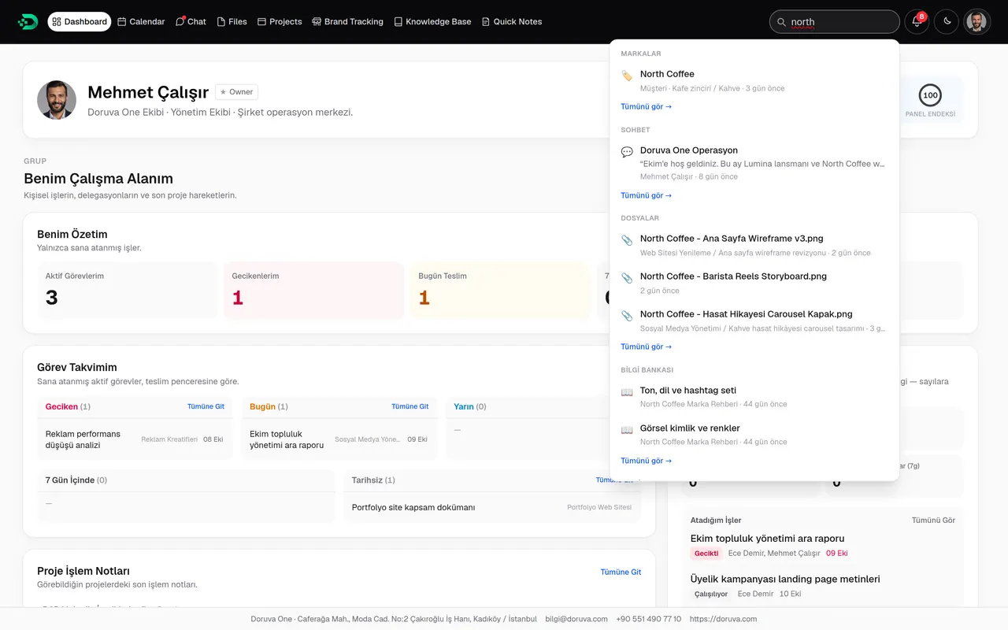Open Quick Notes in the navbar
1008x630 pixels.
pos(512,22)
